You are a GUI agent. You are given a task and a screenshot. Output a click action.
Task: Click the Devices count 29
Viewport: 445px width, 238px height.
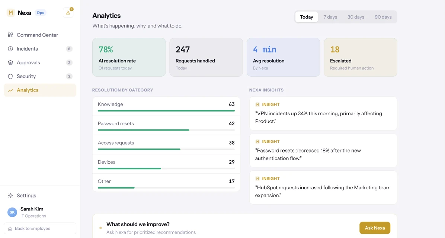[231, 162]
